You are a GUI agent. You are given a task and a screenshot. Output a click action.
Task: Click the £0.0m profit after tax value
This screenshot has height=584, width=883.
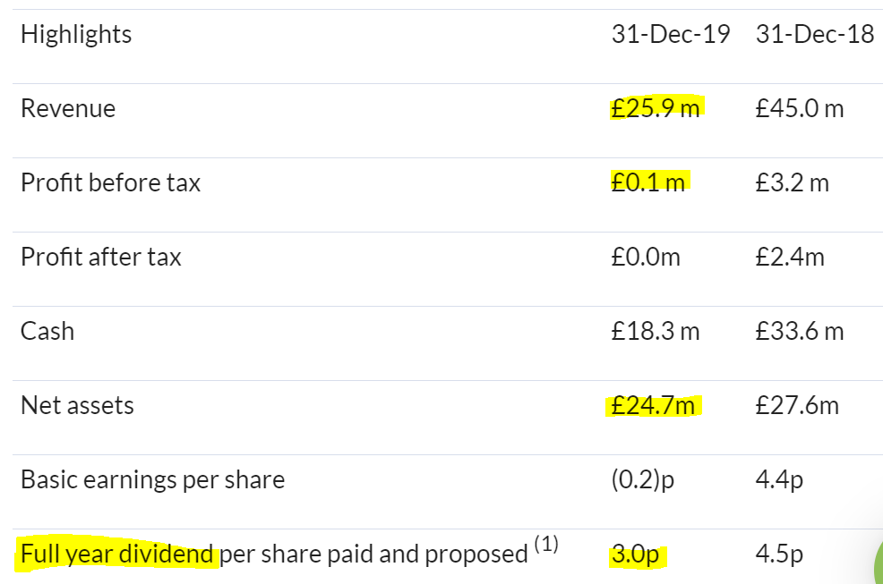click(x=646, y=257)
